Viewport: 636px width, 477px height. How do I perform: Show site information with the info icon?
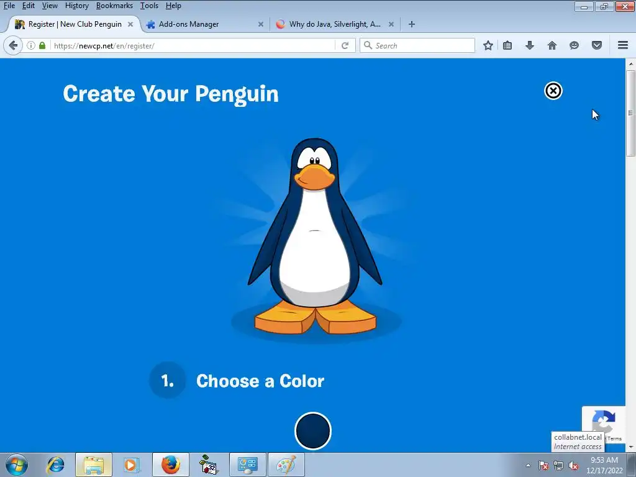tap(31, 45)
